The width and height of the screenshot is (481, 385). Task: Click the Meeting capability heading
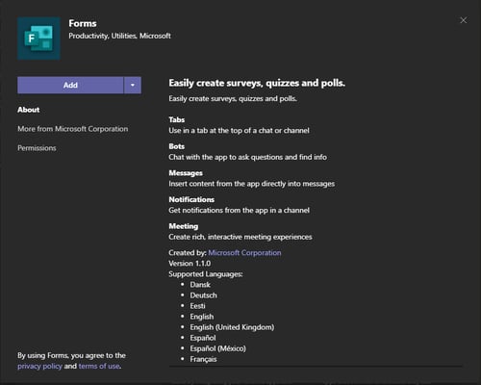(x=184, y=226)
